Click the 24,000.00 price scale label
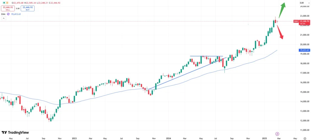 coord(304,6)
